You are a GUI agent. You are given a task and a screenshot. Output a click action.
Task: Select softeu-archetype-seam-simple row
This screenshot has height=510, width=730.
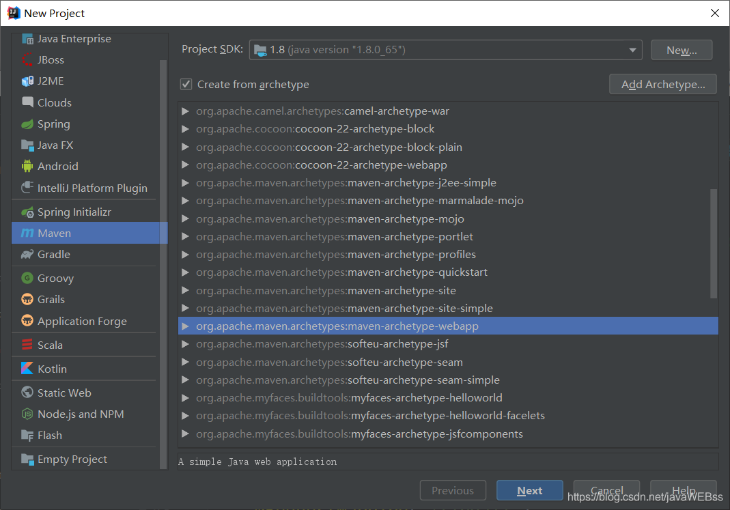[x=448, y=380]
